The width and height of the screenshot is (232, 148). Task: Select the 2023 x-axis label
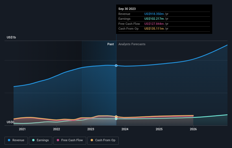[91, 129]
